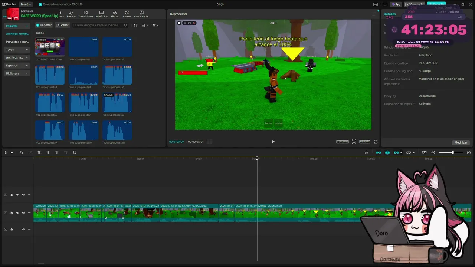Add a marker with the shield marker icon
The image size is (475, 267).
coord(75,152)
